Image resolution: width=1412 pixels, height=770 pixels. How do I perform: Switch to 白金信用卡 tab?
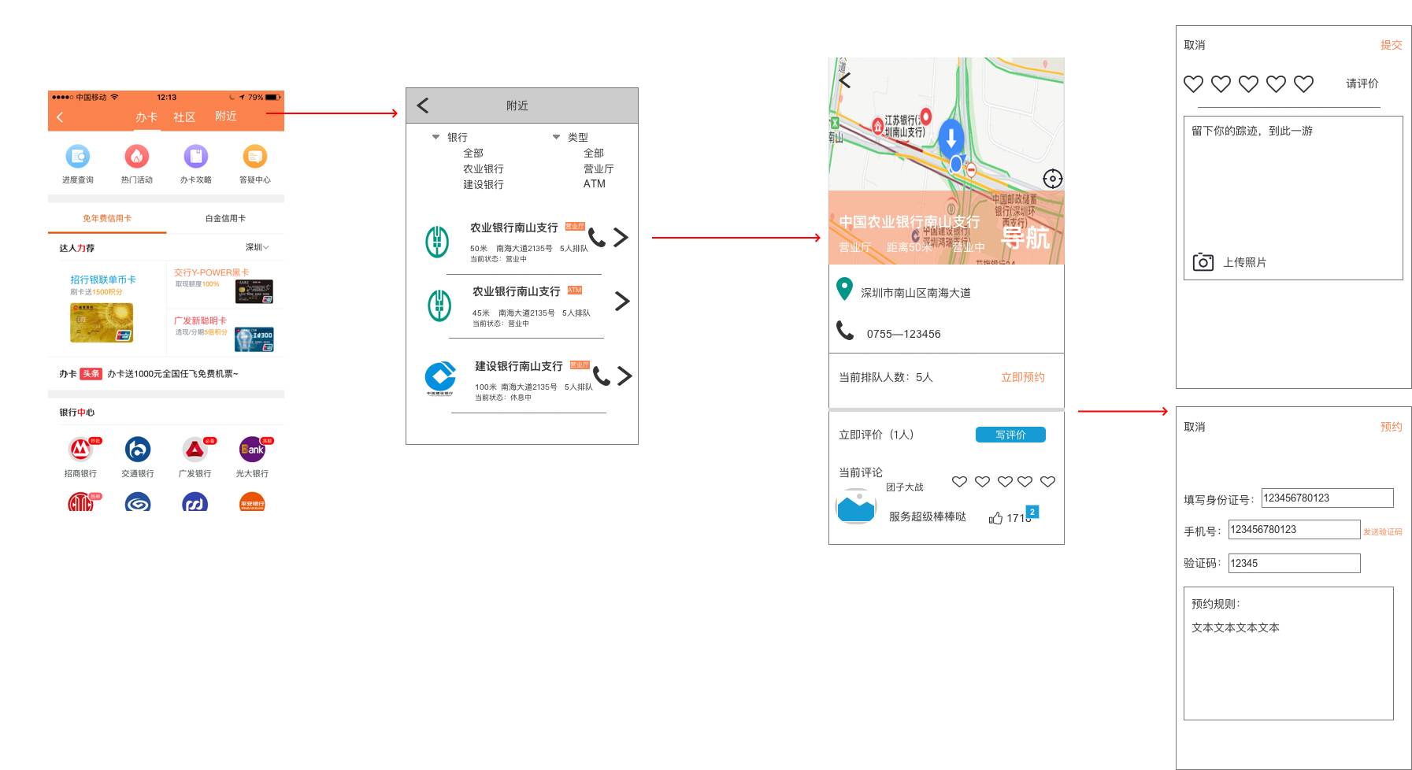tap(225, 218)
